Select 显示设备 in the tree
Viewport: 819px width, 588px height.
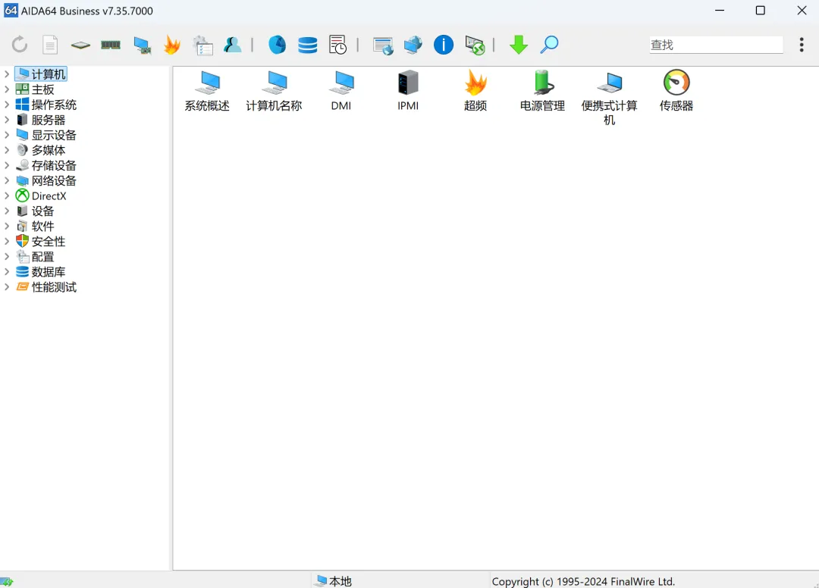point(46,135)
